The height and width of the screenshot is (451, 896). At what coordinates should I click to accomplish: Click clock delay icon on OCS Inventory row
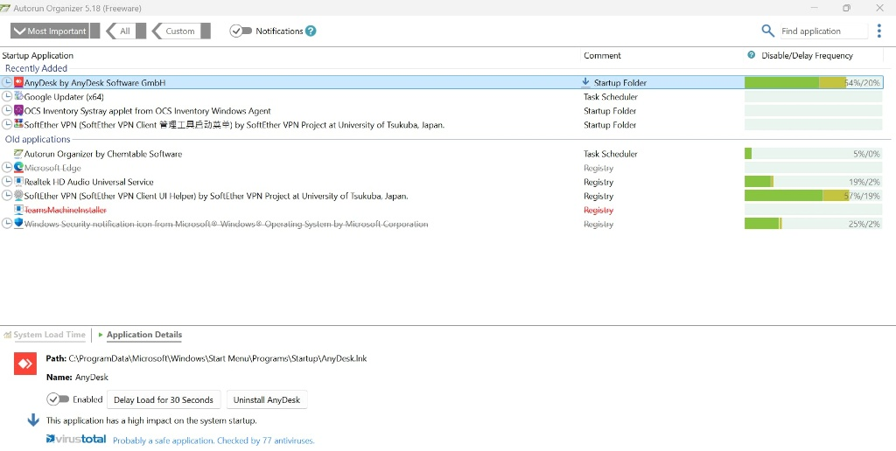pyautogui.click(x=7, y=111)
